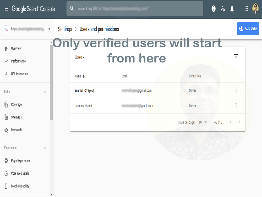Click the URL inspection magnifier icon
Image resolution: width=262 pixels, height=197 pixels.
6,74
